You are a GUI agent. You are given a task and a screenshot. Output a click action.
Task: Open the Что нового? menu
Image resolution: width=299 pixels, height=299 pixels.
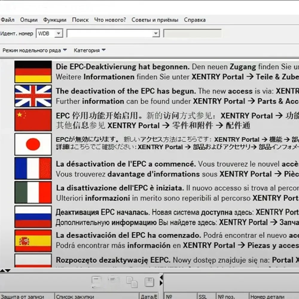[x=110, y=20]
